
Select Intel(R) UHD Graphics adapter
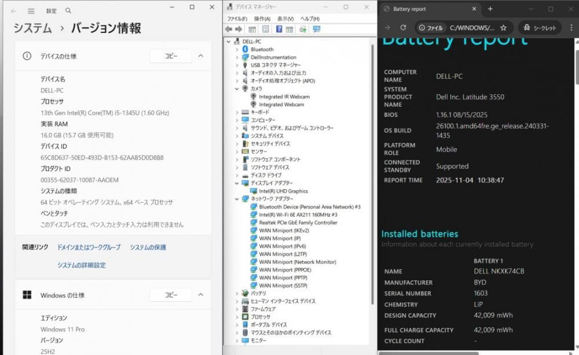(283, 191)
